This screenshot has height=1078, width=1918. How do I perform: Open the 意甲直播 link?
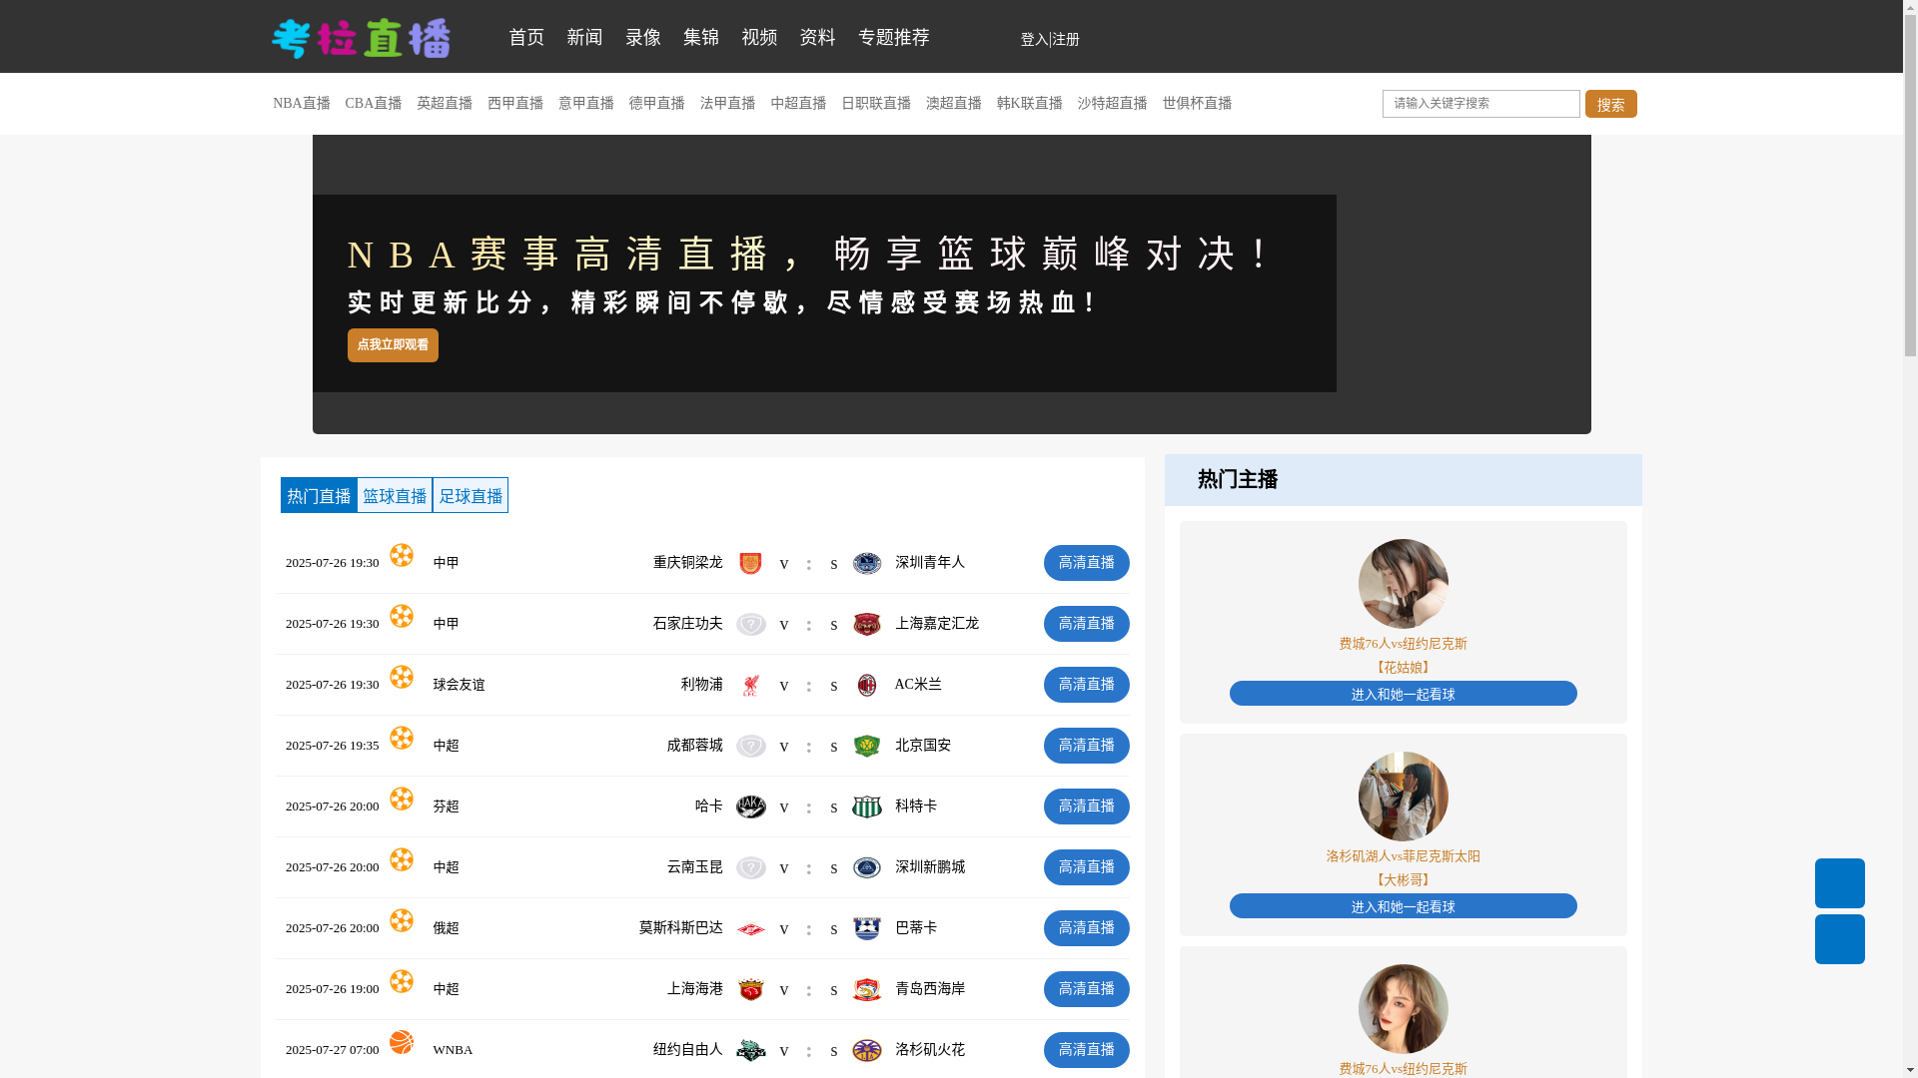[586, 104]
